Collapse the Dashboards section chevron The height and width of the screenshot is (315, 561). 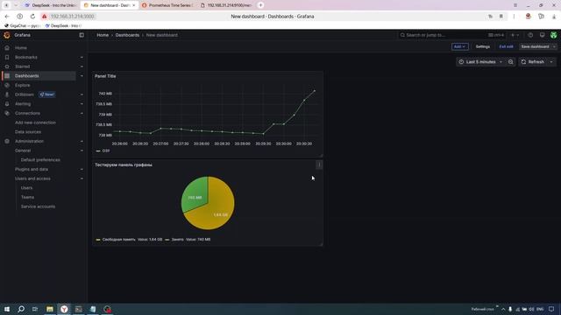[82, 76]
